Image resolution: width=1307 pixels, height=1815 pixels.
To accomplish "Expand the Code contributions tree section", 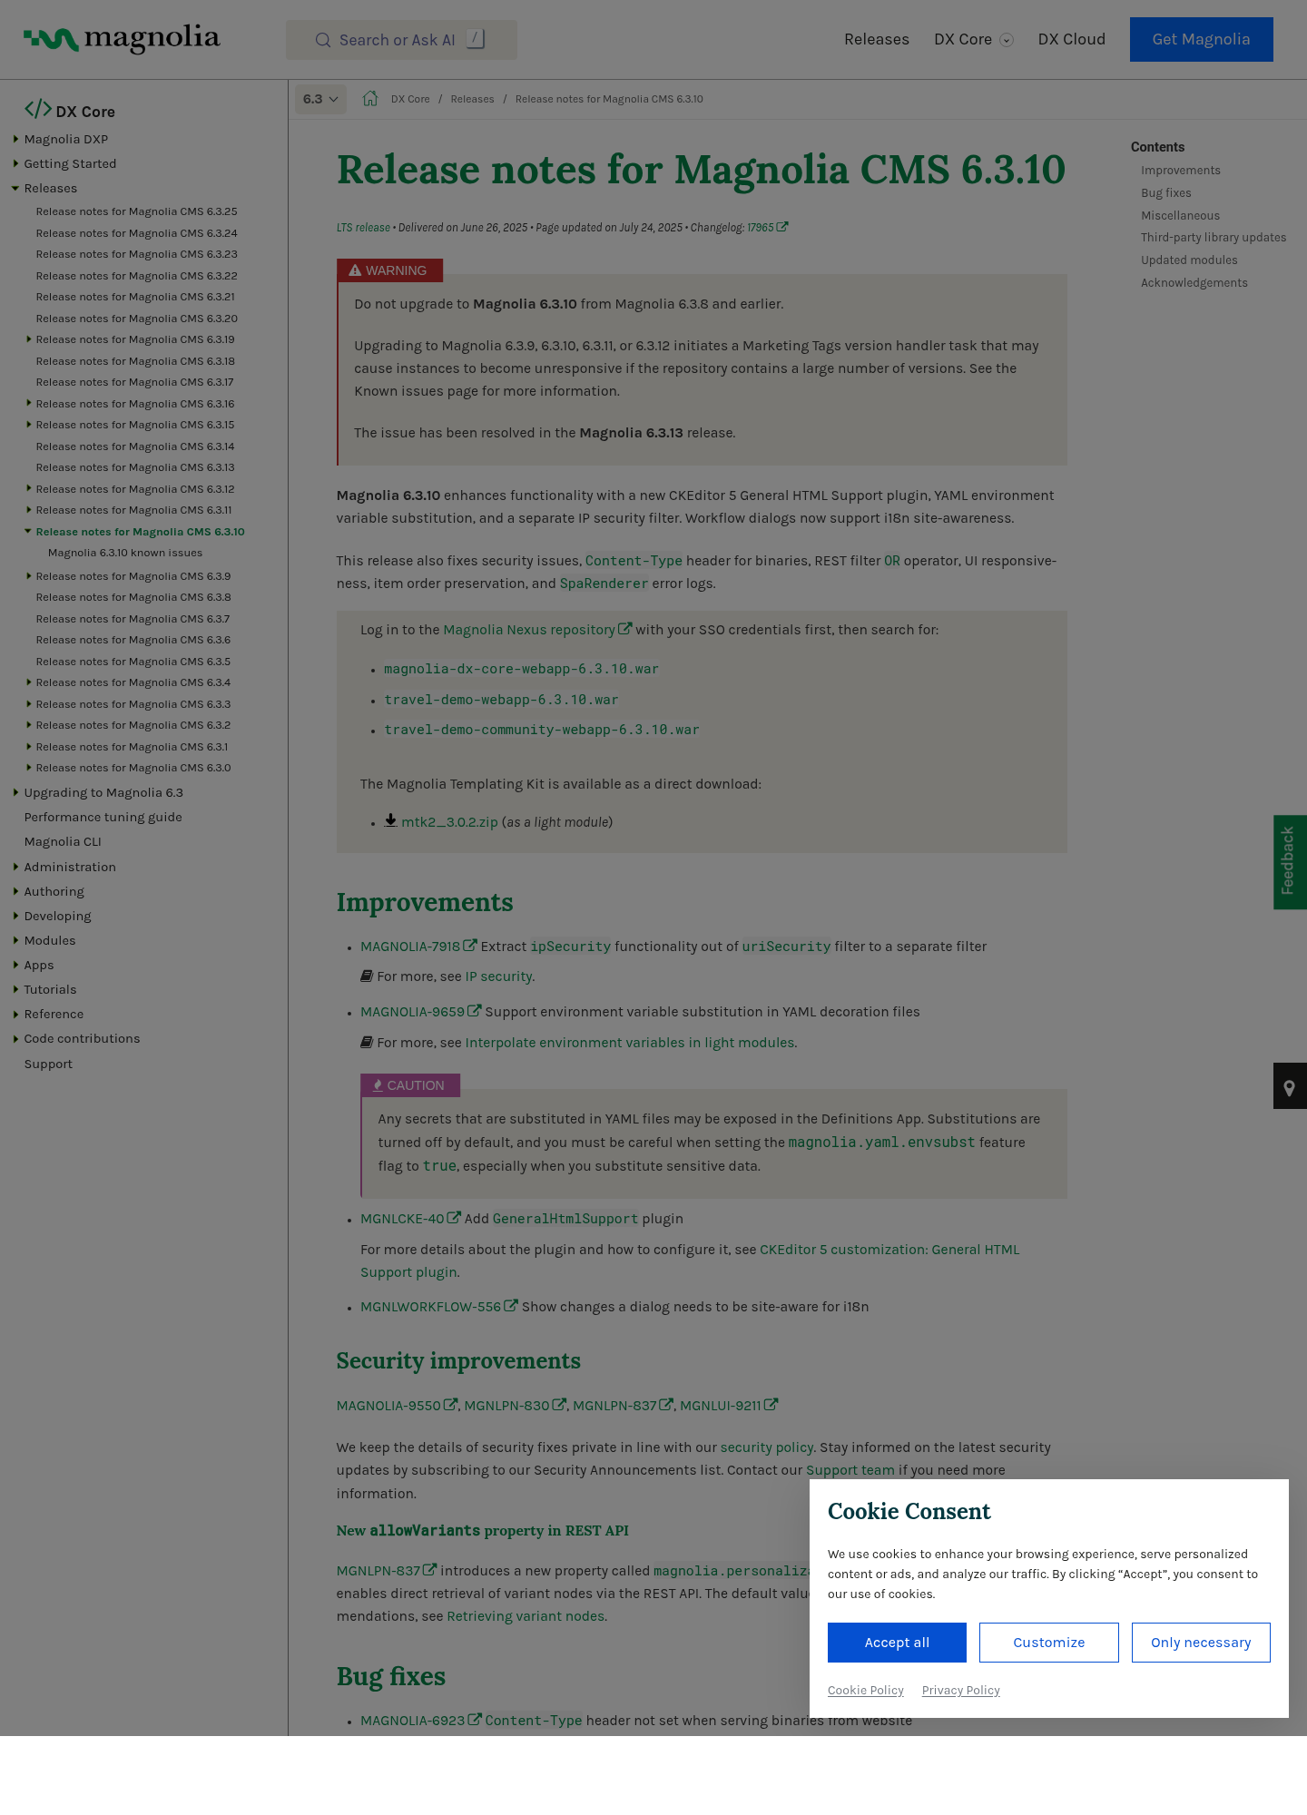I will click(15, 1038).
